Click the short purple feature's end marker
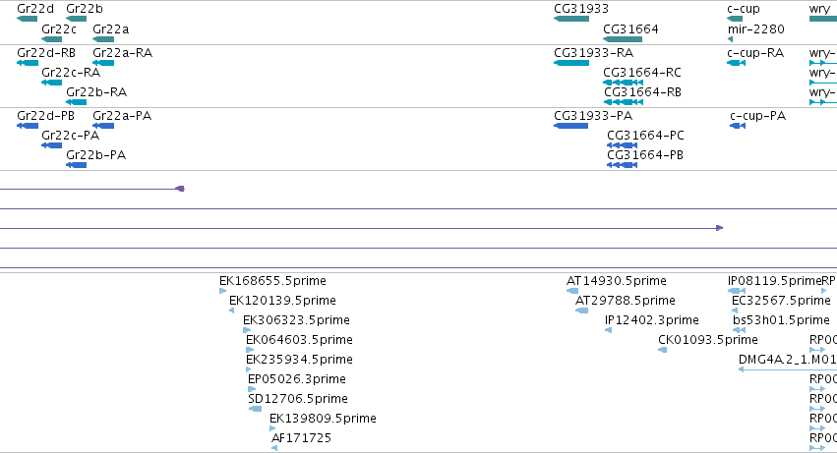 [x=180, y=189]
